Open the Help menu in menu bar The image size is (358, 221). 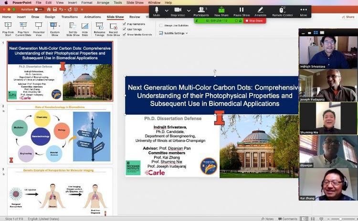pyautogui.click(x=168, y=2)
